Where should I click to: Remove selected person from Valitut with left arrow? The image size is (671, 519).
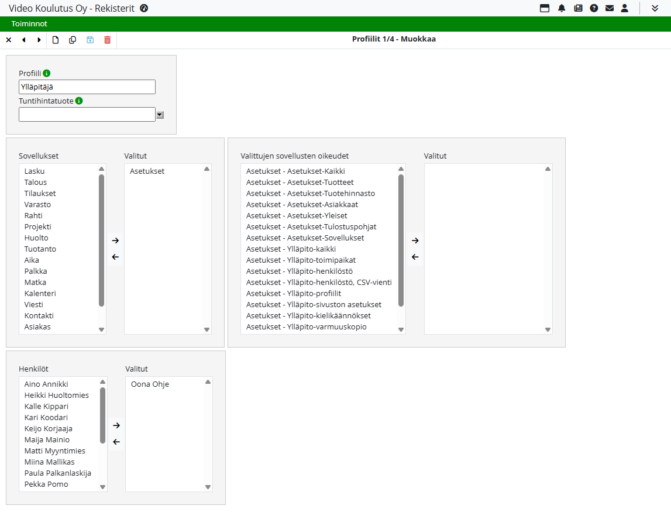[x=116, y=442]
